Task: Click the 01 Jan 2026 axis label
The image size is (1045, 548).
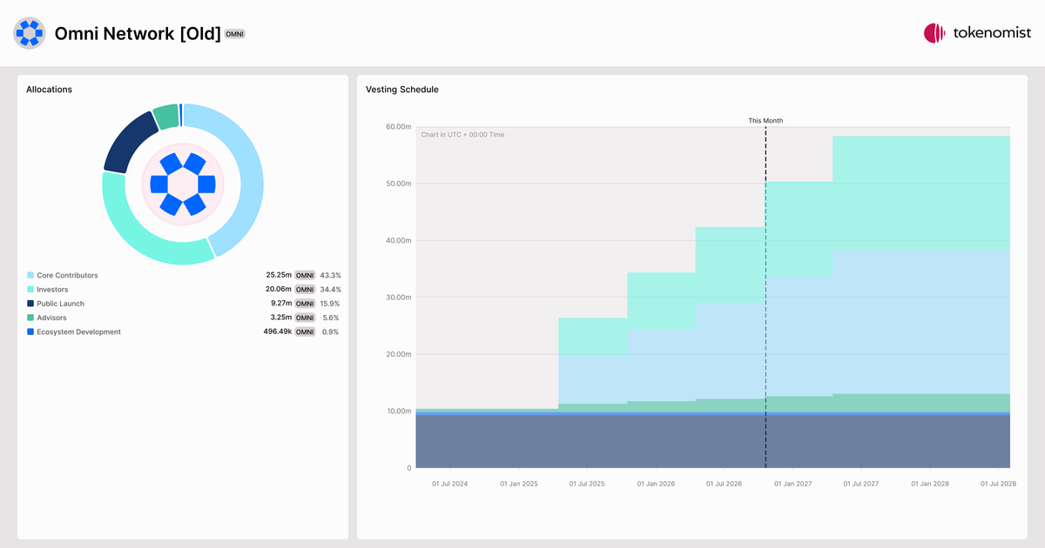Action: pyautogui.click(x=656, y=484)
